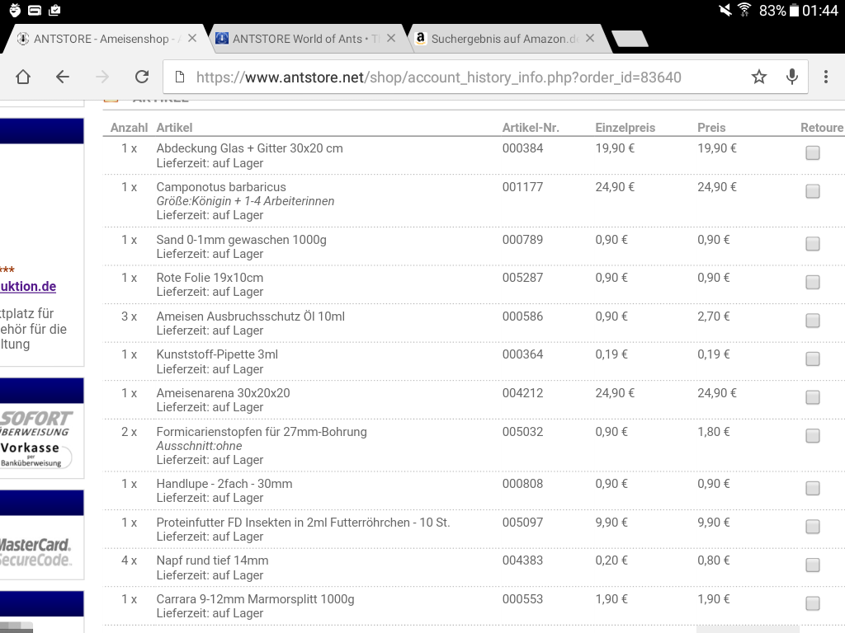Bookmark page with the star icon
This screenshot has width=845, height=633.
759,77
